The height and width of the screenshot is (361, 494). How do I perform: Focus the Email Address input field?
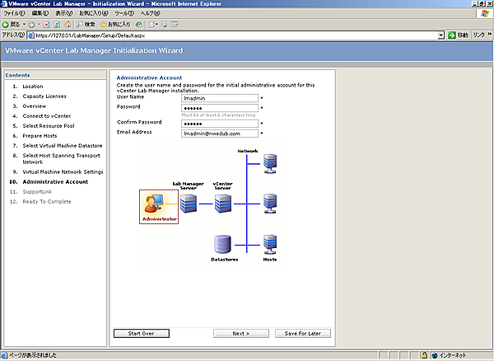click(219, 133)
